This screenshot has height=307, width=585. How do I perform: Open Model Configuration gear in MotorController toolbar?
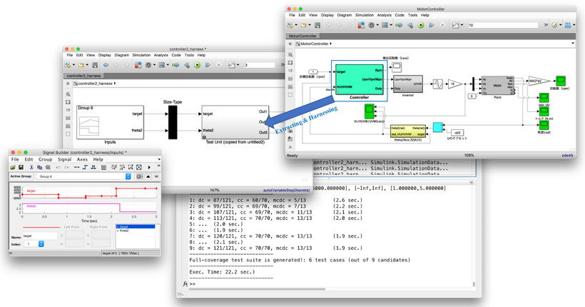(x=371, y=25)
